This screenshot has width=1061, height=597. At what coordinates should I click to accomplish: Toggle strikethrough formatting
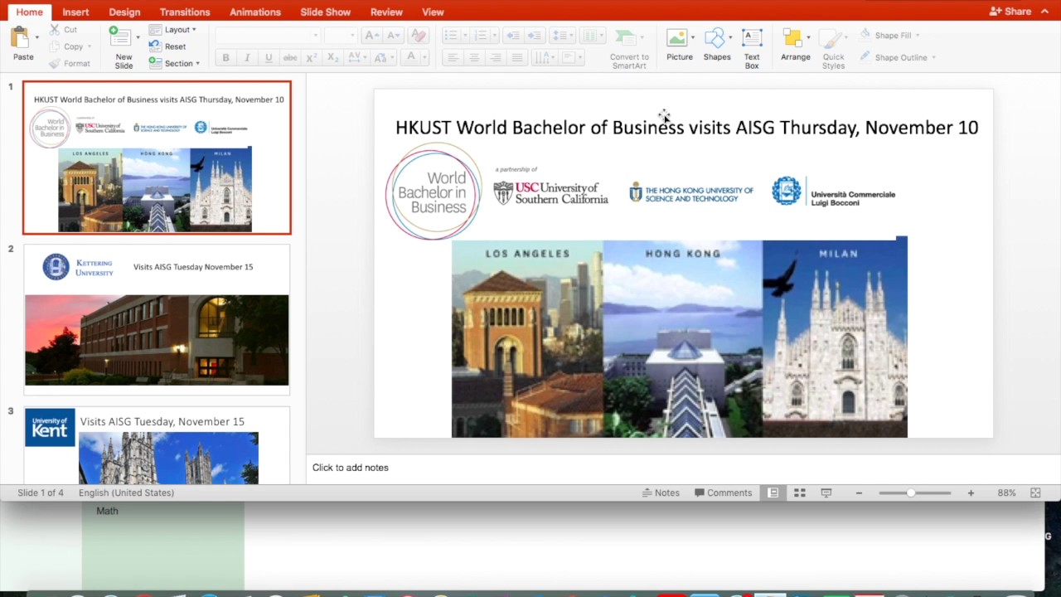290,58
